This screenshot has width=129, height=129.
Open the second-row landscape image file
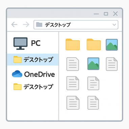(93, 64)
